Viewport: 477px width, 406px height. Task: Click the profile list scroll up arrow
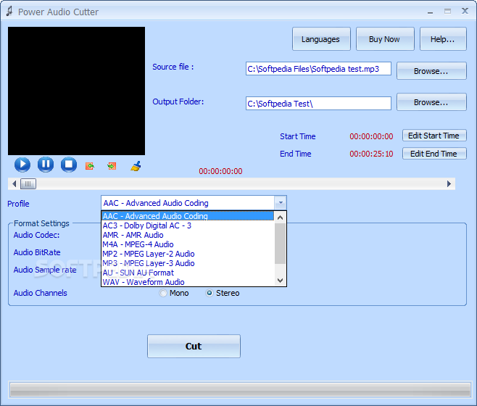click(280, 217)
